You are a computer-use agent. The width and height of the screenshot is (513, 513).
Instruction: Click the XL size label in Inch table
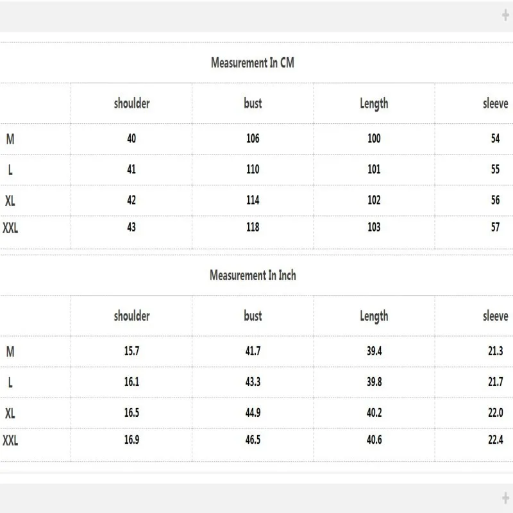[10, 413]
